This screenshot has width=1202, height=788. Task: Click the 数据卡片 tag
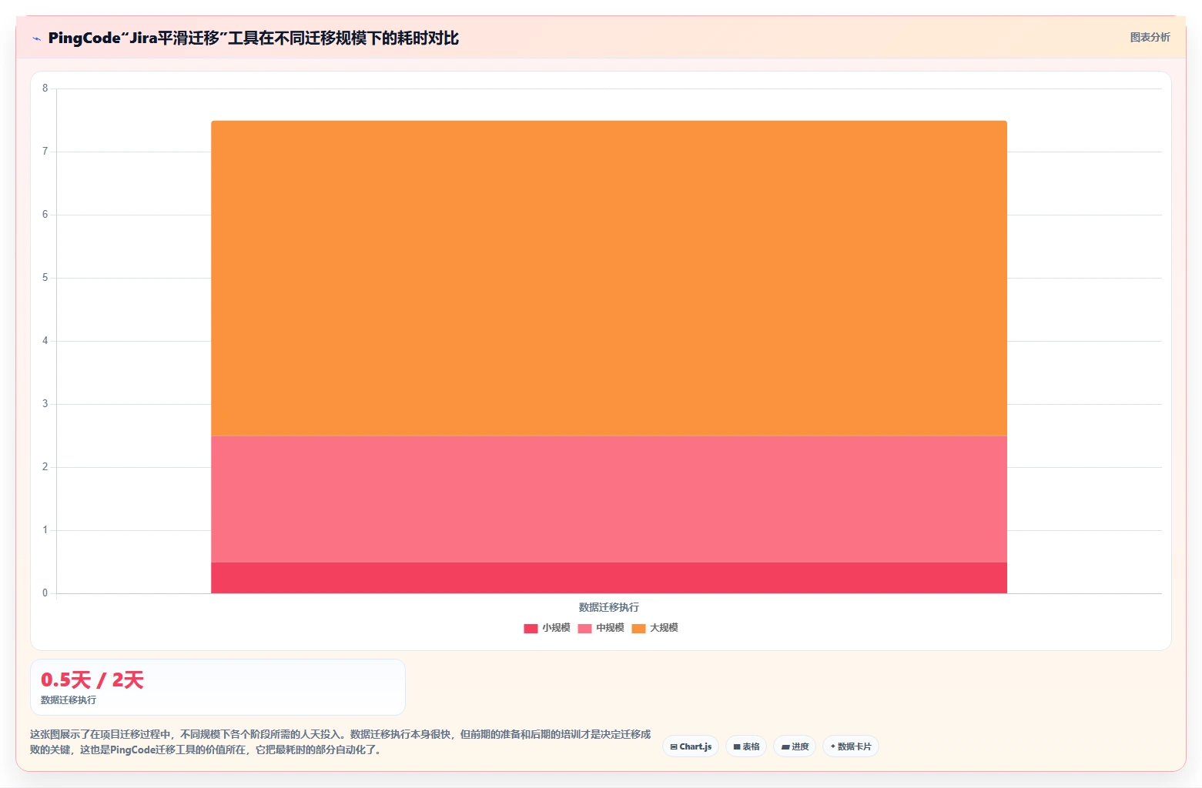tap(851, 746)
